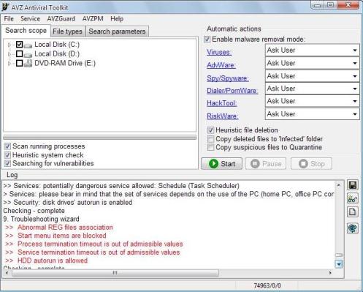Enable Copy deleted files to Infected folder
The image size is (363, 292).
[x=210, y=139]
